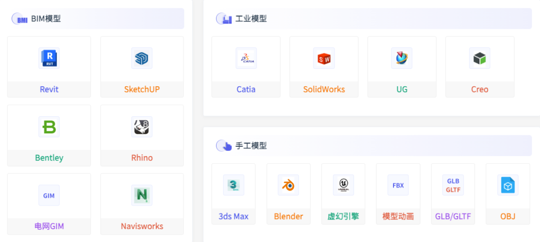Select the 模型动画 label

(x=398, y=216)
